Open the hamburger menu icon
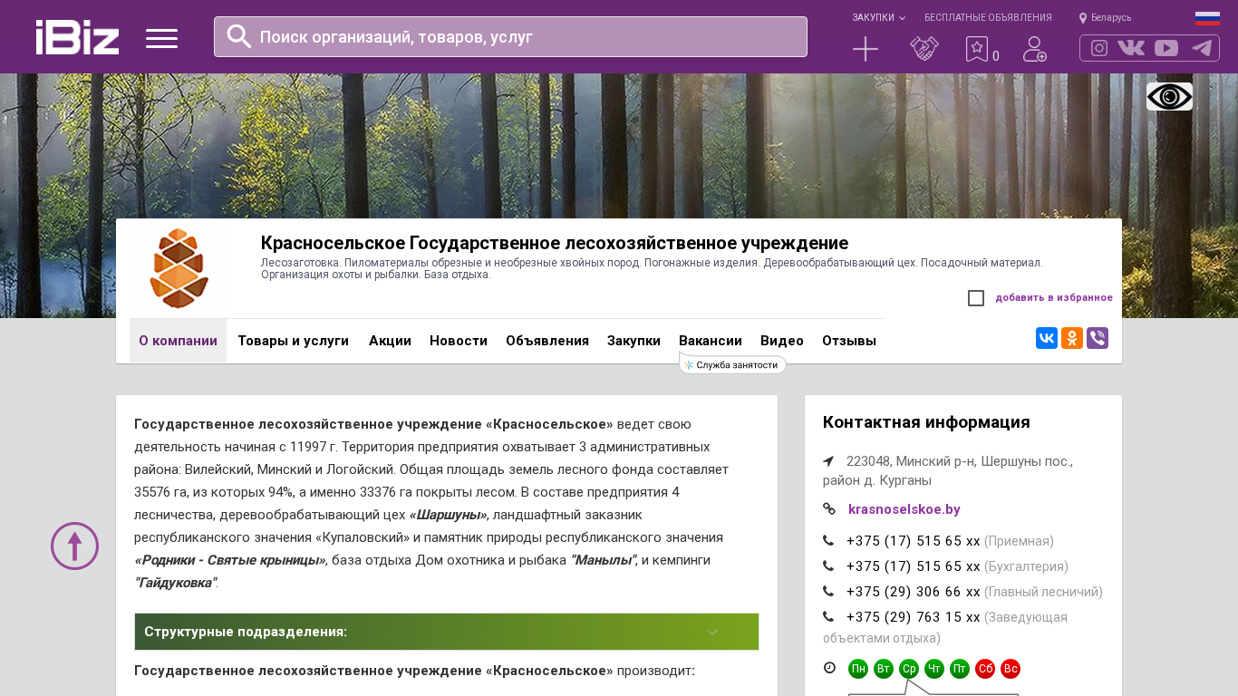This screenshot has height=696, width=1238. 161,38
